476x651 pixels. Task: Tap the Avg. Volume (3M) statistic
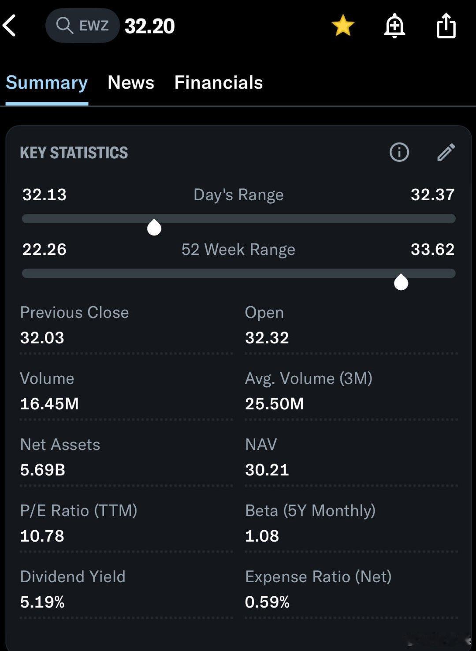coord(309,391)
